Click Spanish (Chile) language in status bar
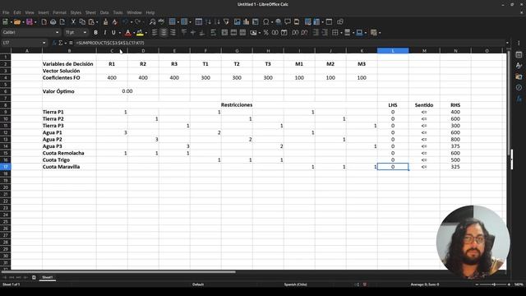Screen dimensions: 526x296 coord(296,284)
